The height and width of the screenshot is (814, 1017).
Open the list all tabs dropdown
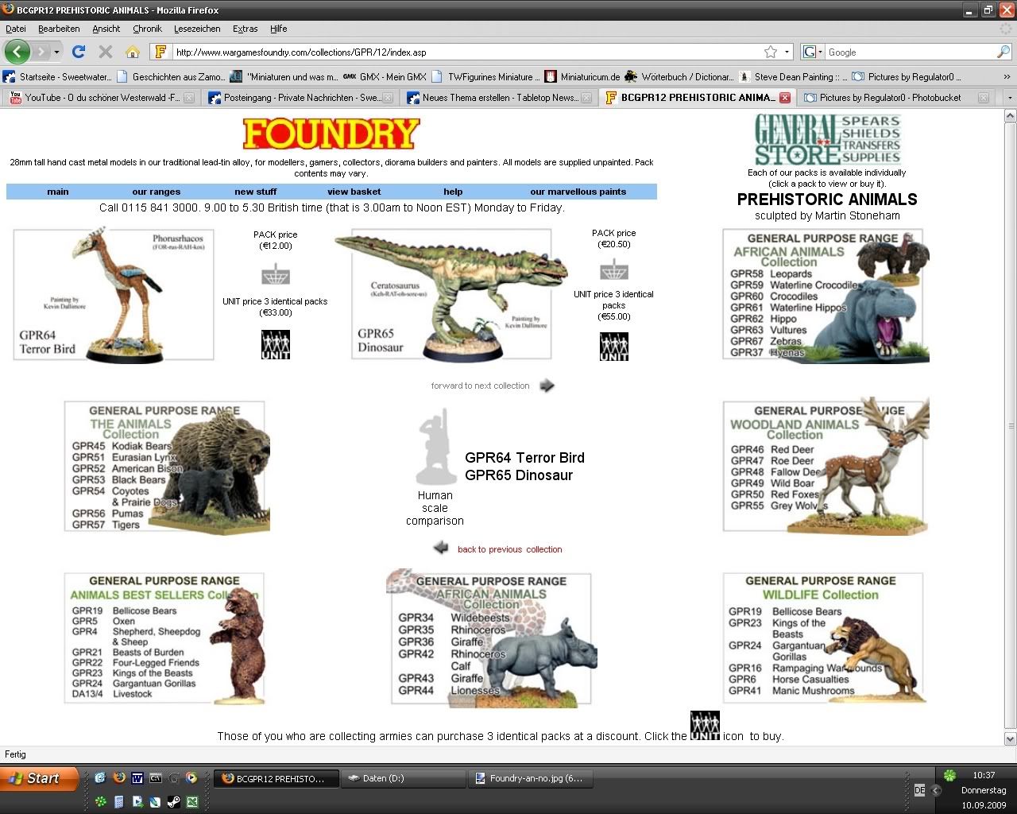pyautogui.click(x=1009, y=98)
